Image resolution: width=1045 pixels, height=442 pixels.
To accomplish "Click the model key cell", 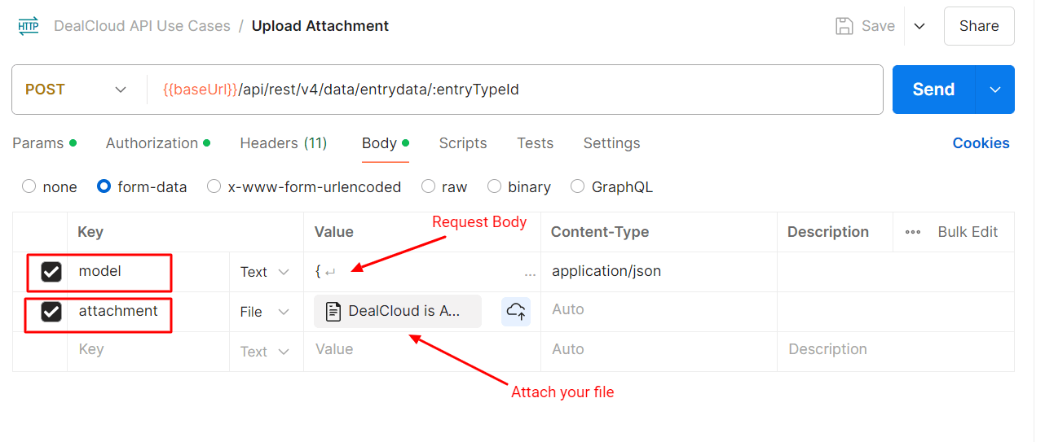I will coord(148,272).
